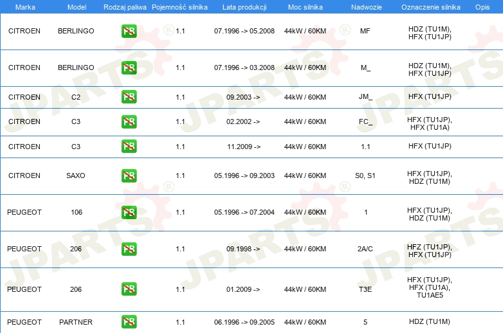This screenshot has width=503, height=333.
Task: Click PEUGEOT in the Partner row
Action: point(24,322)
